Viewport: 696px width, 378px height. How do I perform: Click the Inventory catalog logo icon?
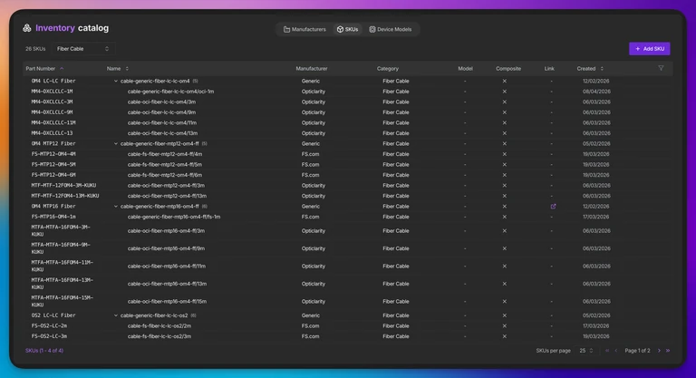[x=27, y=28]
